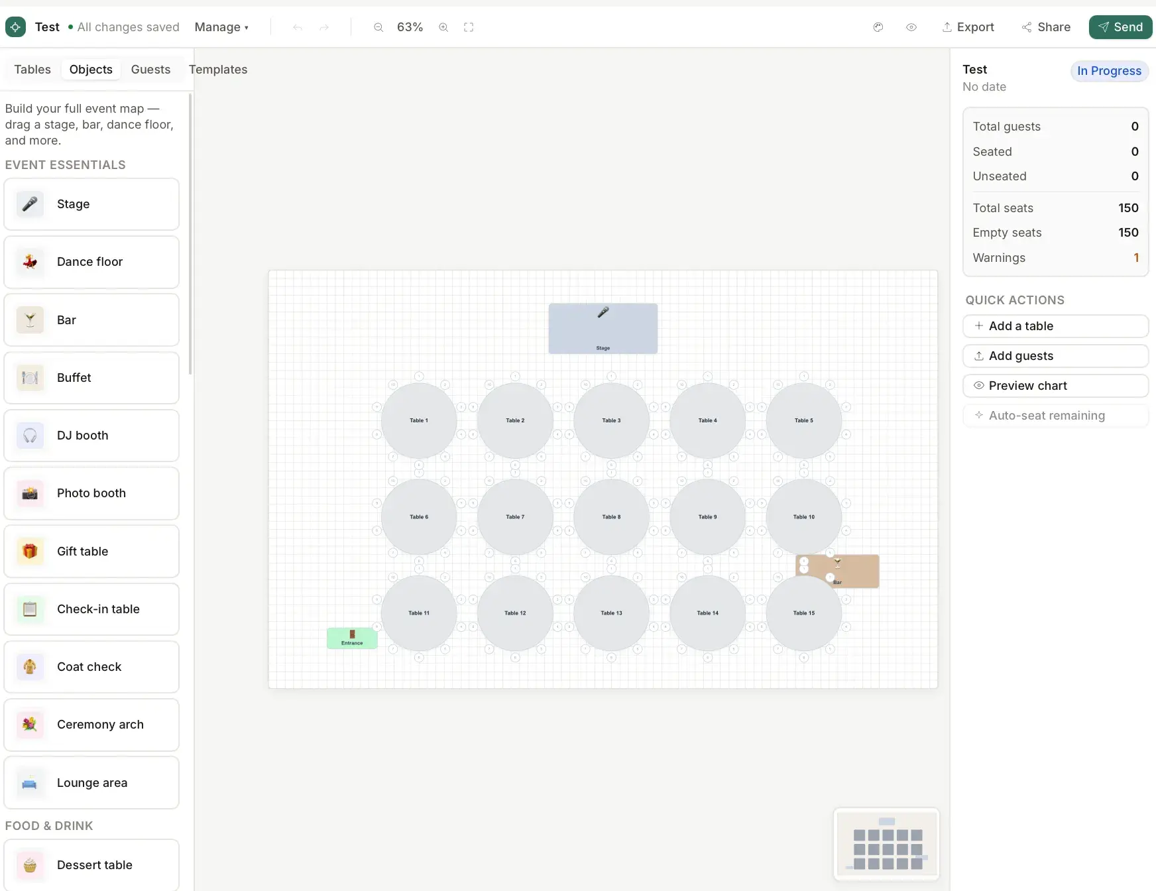
Task: Select Table 1 on the canvas
Action: point(419,420)
